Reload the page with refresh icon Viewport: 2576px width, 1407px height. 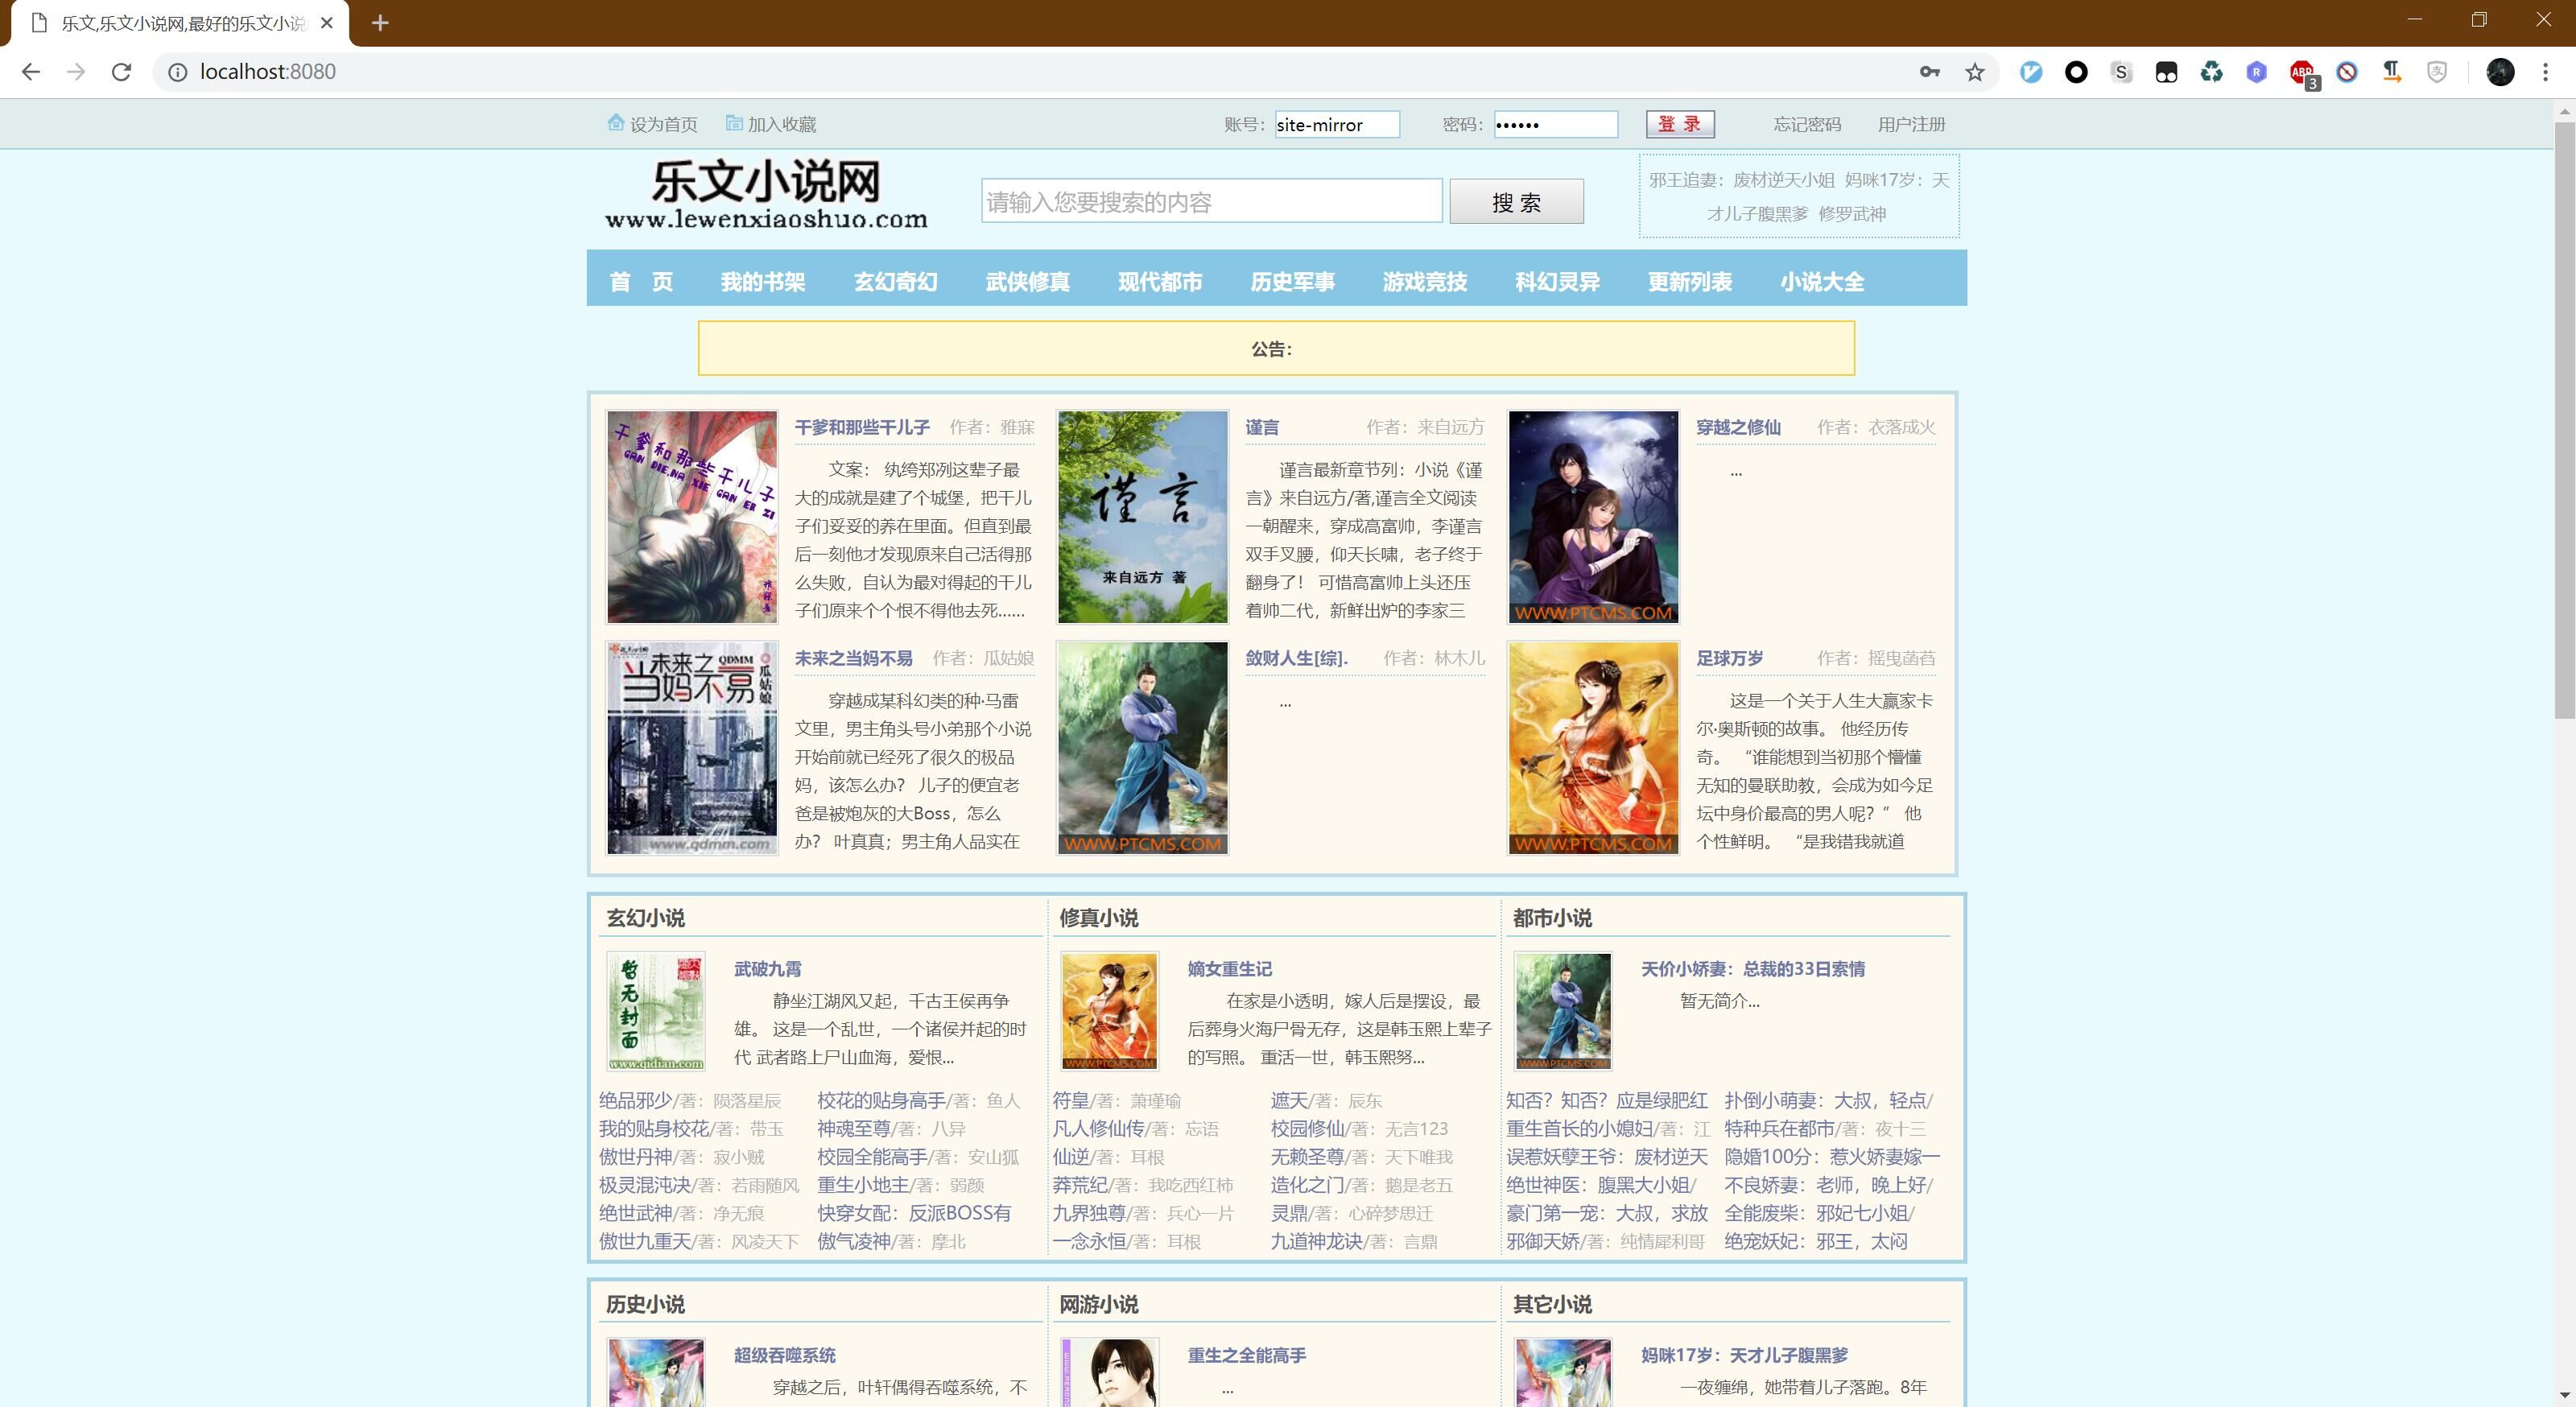[121, 72]
